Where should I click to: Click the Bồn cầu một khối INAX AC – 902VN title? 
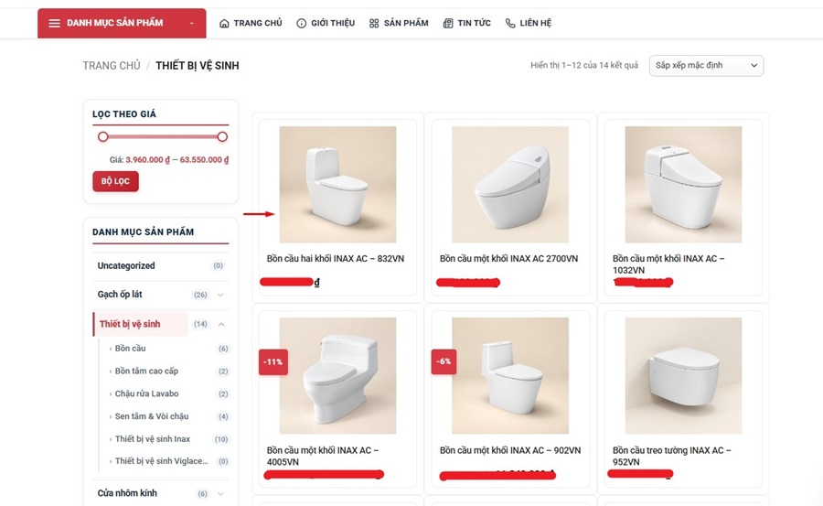(x=510, y=450)
